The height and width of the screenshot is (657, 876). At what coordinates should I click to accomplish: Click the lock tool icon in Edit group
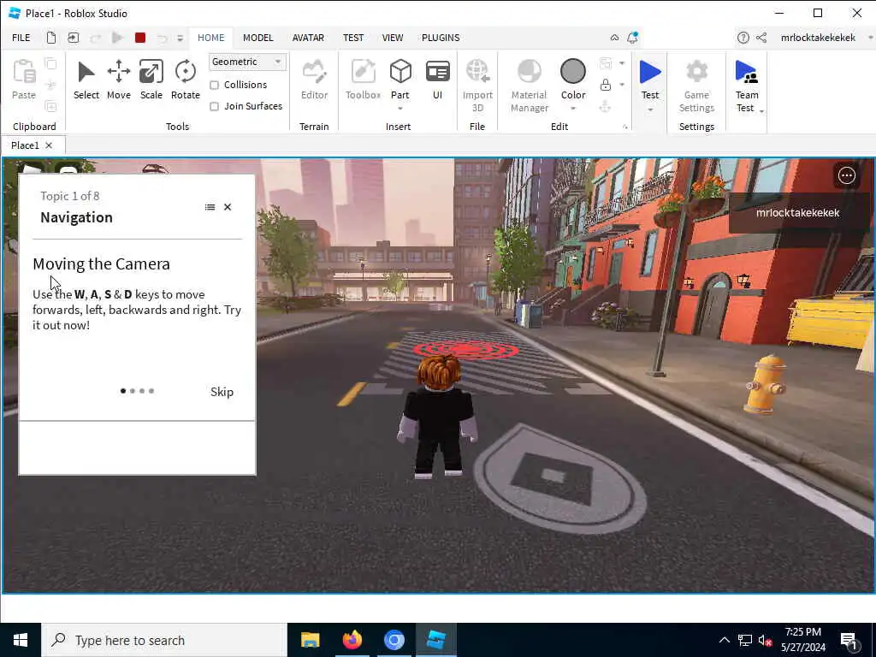pos(605,85)
